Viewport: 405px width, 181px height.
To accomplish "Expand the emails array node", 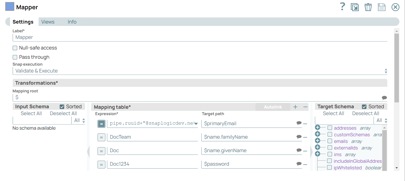I will 318,141.
